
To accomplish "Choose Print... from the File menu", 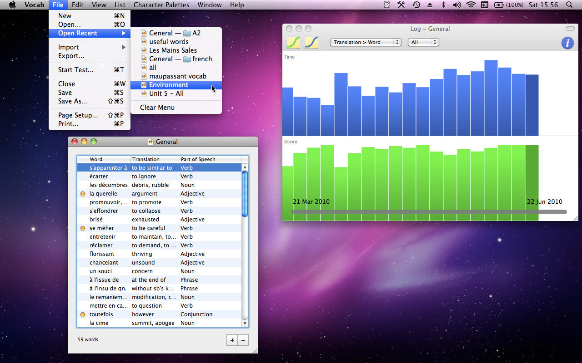I will pos(90,124).
